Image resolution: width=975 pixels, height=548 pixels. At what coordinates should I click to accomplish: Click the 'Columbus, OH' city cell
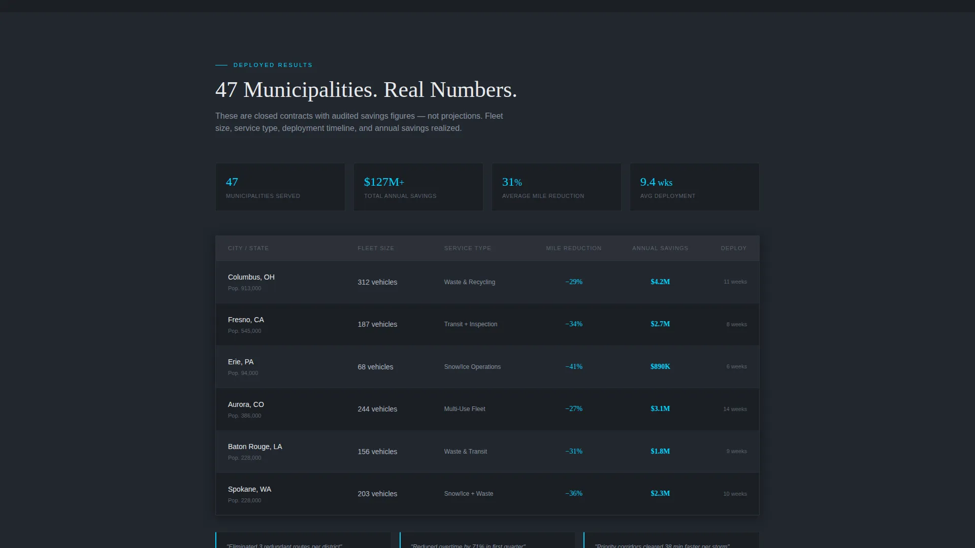click(x=251, y=277)
